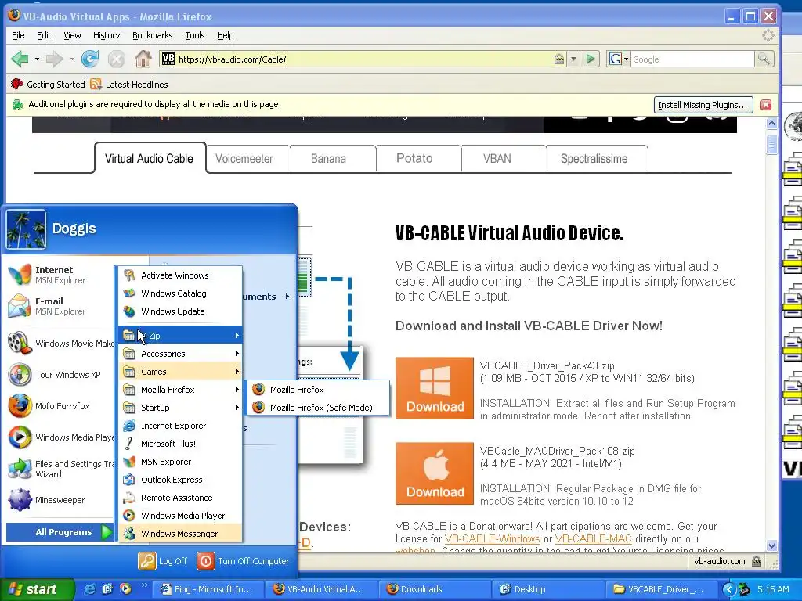Click the green Go arrow beside the address bar
Screen dimensions: 802x601
click(591, 59)
